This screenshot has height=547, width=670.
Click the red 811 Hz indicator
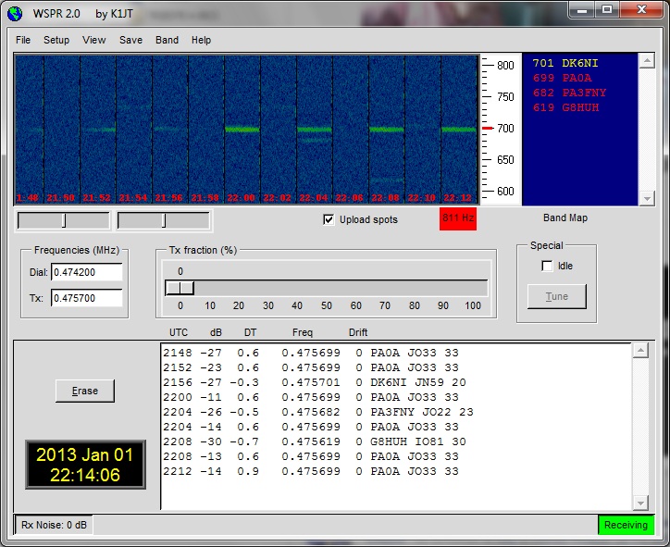pos(458,218)
